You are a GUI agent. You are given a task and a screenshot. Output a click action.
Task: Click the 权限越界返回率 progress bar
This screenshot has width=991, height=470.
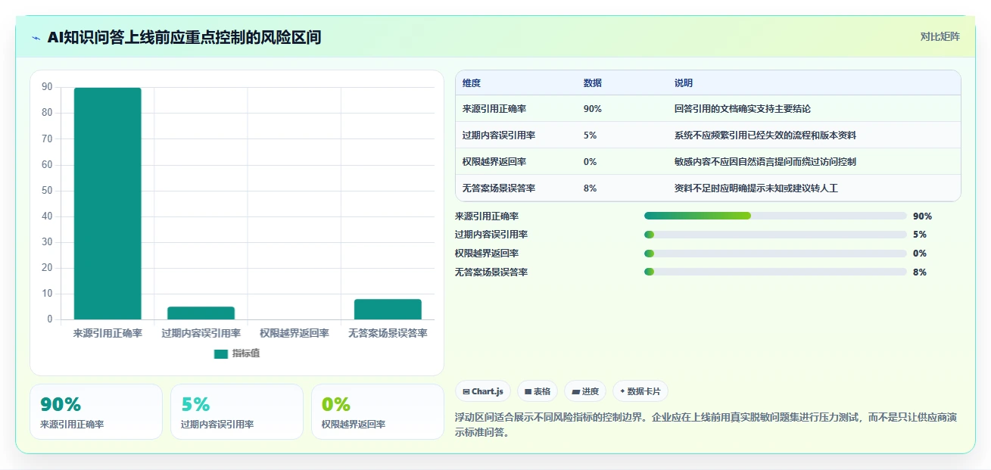pos(775,254)
